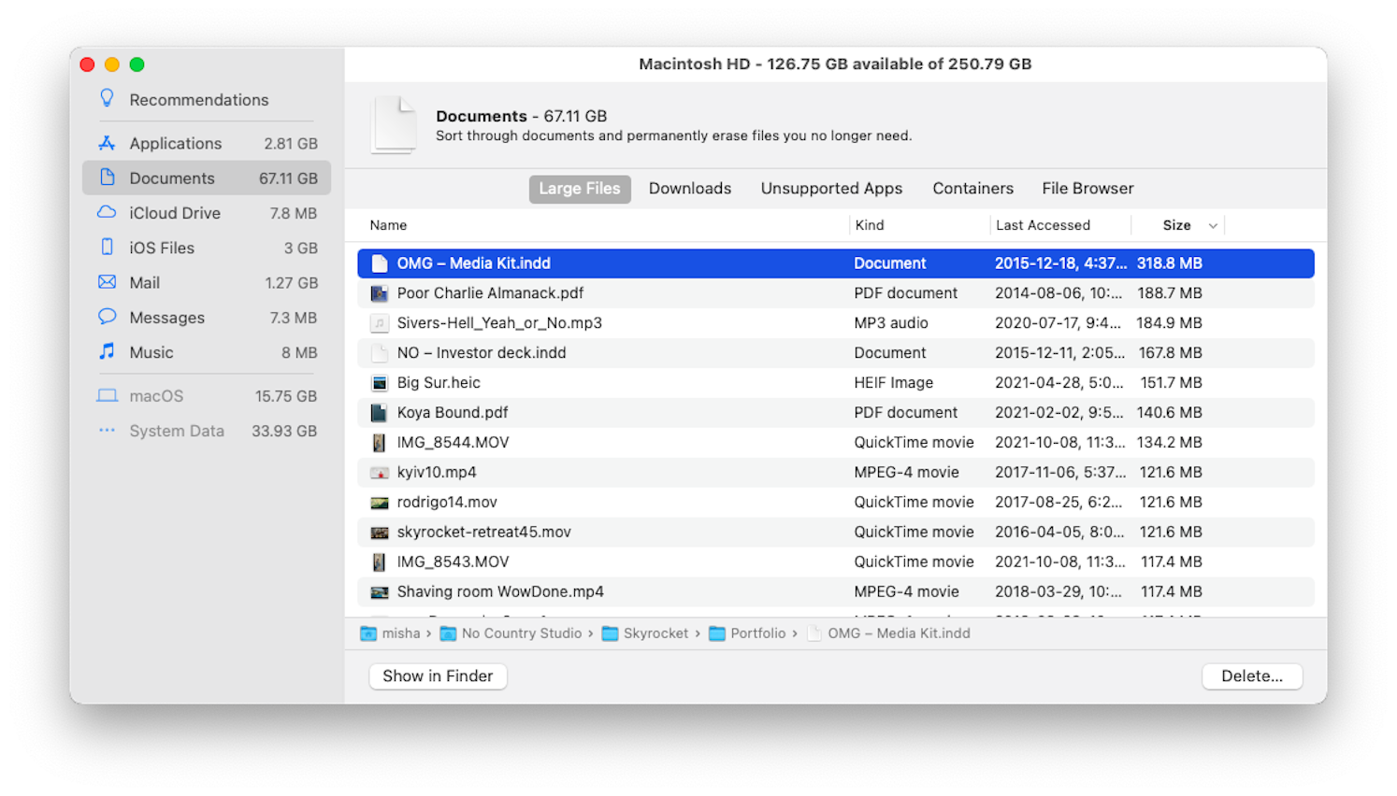Click Sivers-Hell_Yeah_or_No.mp3 audio file icon
The height and width of the screenshot is (796, 1397).
[x=379, y=323]
